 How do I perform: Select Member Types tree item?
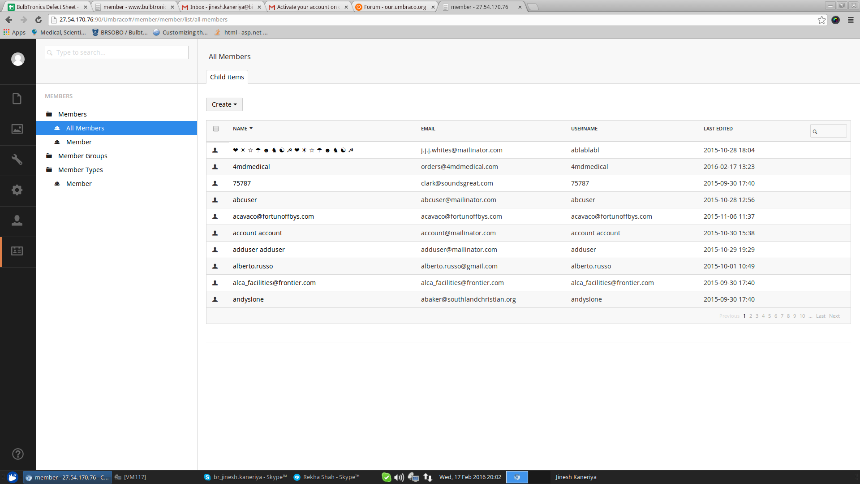81,170
